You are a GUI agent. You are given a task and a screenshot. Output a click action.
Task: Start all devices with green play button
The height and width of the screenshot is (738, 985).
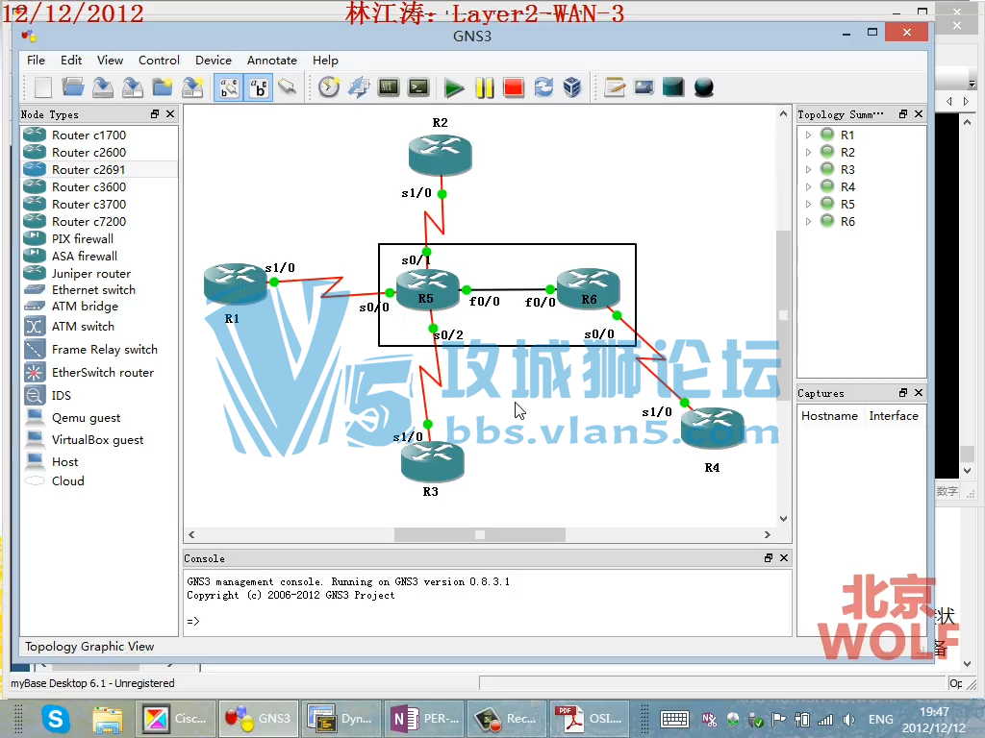pyautogui.click(x=454, y=88)
